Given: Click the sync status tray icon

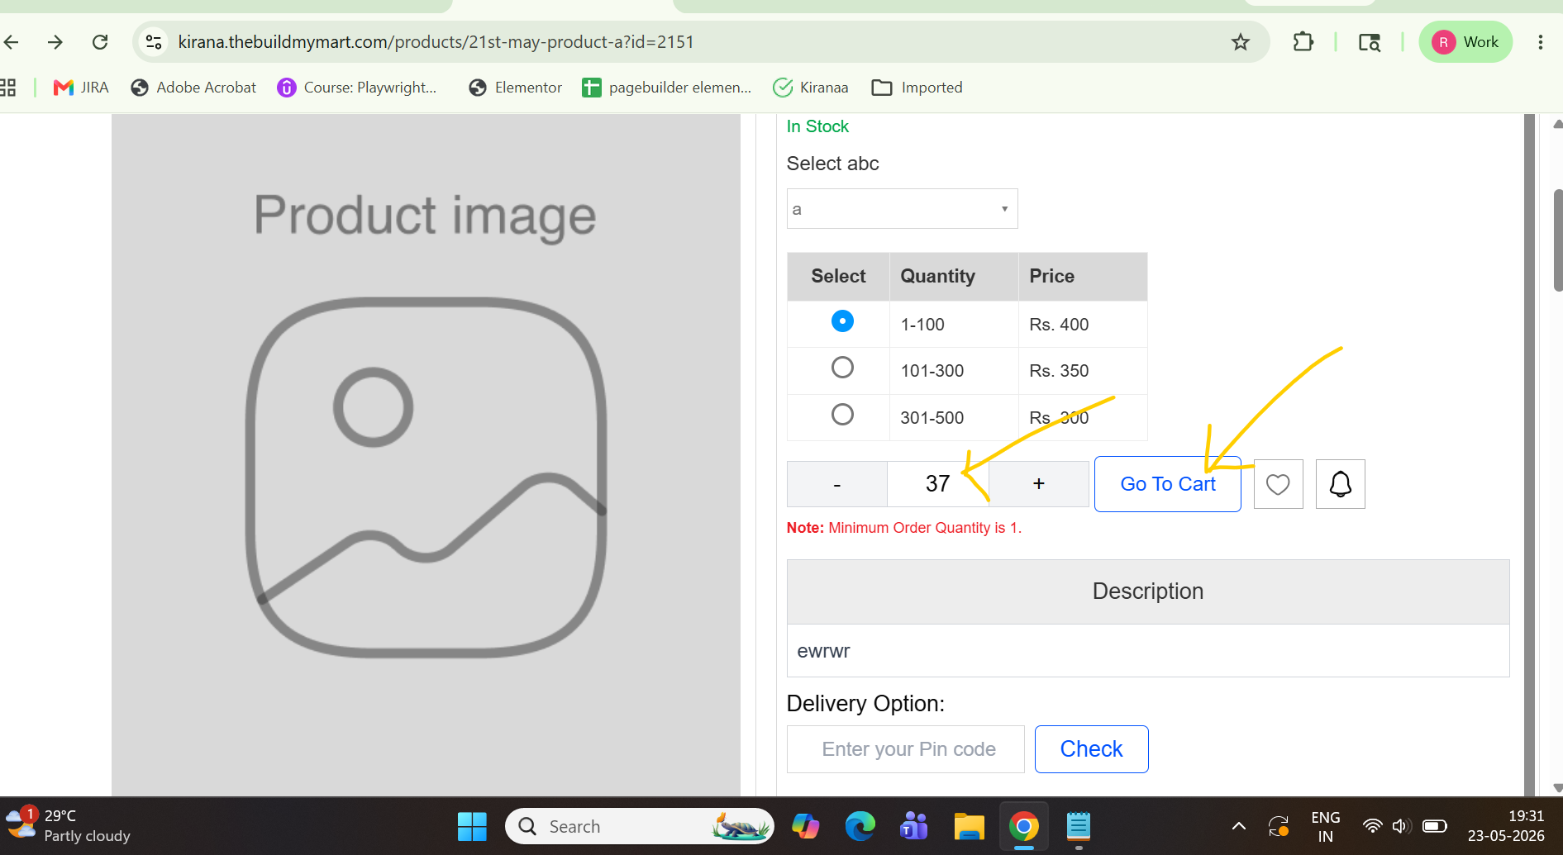Looking at the screenshot, I should 1279,826.
